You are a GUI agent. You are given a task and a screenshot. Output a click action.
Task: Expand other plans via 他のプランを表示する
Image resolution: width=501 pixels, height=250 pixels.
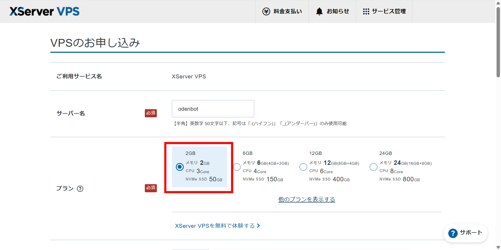tap(307, 199)
